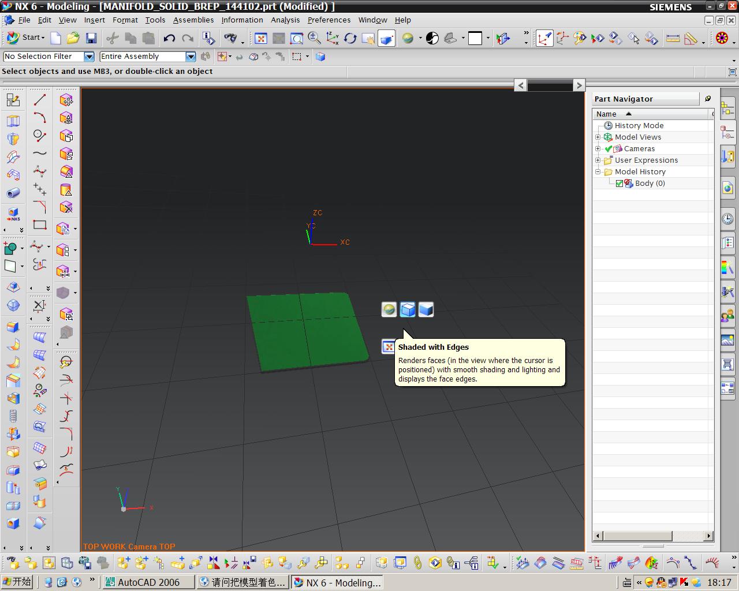Click the NX 6 - Modeling taskbar button
Screen dimensions: 739x591
(x=337, y=582)
